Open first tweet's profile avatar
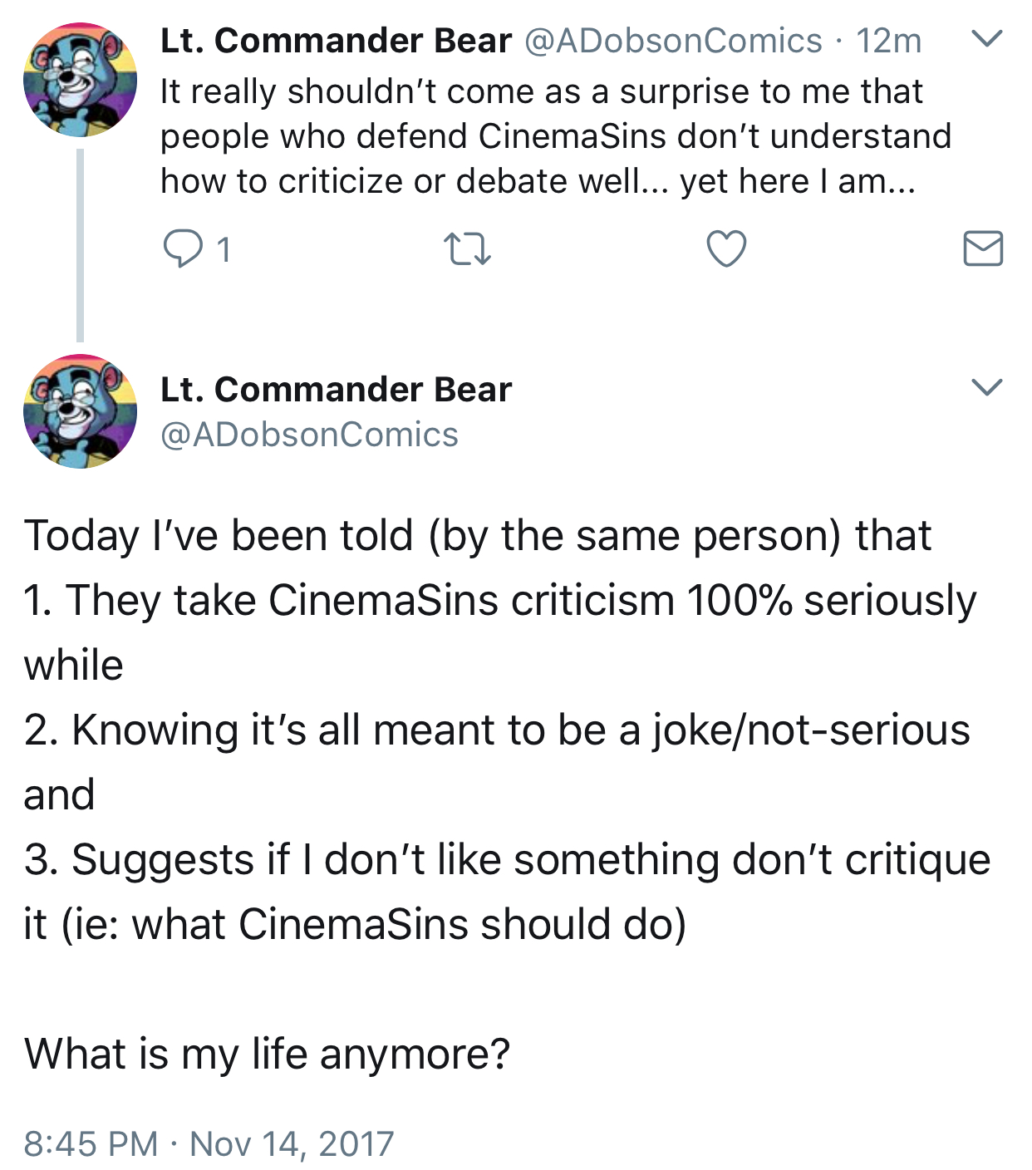 coord(80,80)
